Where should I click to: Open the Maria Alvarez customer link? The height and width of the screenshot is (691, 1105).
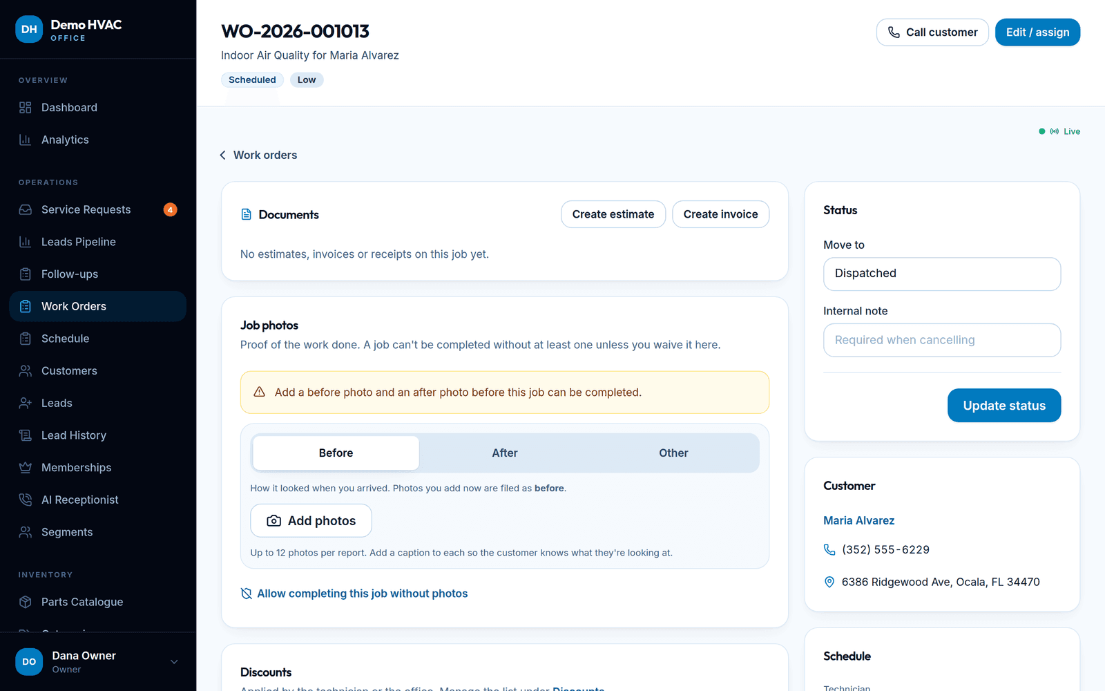point(858,520)
